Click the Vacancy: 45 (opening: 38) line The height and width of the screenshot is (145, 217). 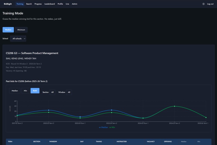point(16,71)
